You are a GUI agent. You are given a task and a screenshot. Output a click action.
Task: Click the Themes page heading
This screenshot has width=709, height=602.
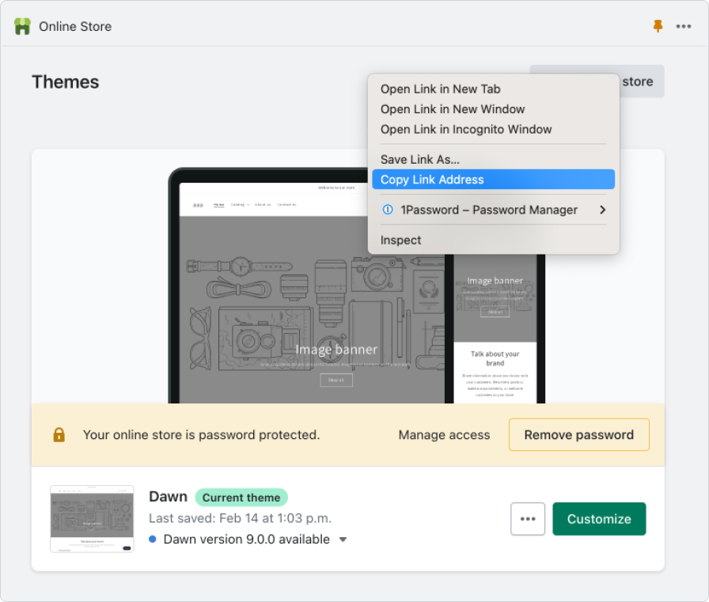pyautogui.click(x=65, y=81)
